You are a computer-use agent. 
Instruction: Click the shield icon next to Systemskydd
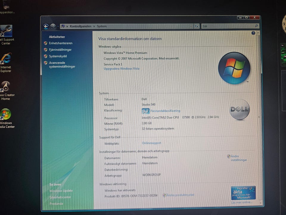coord(46,56)
